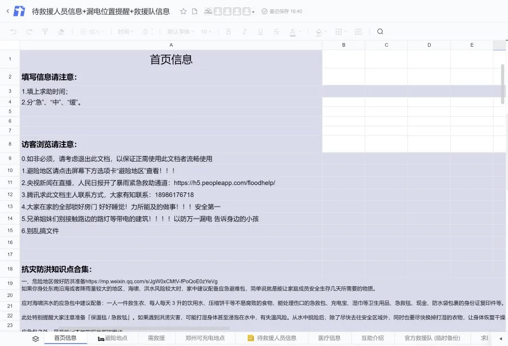Click the cell with phone 18986176718
Viewport: 508px width, 346px height.
(171, 195)
